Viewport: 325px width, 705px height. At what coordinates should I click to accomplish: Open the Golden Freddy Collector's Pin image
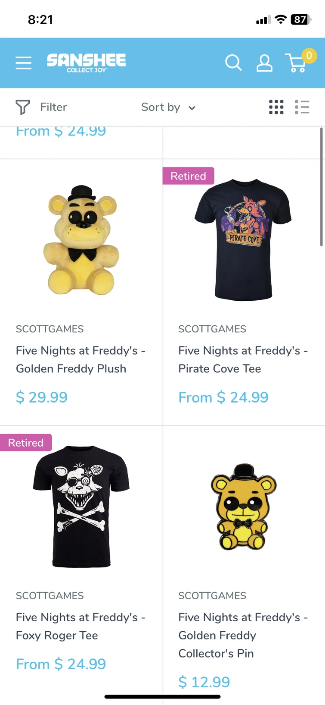(243, 507)
